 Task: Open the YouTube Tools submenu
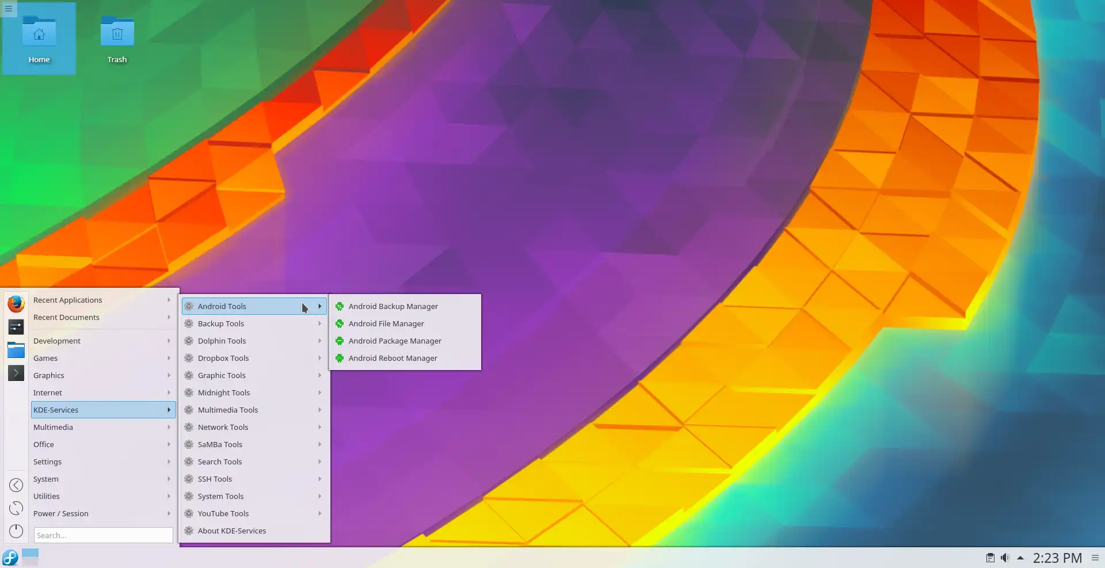pyautogui.click(x=254, y=513)
